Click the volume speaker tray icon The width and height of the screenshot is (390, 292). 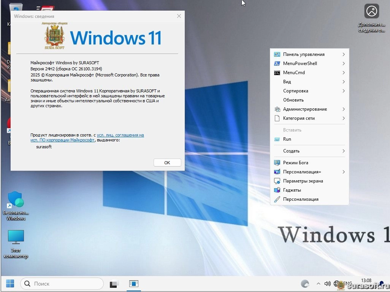pyautogui.click(x=327, y=284)
